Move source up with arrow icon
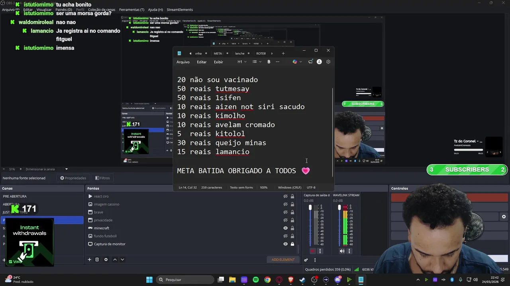Image resolution: width=510 pixels, height=286 pixels. coord(115,259)
